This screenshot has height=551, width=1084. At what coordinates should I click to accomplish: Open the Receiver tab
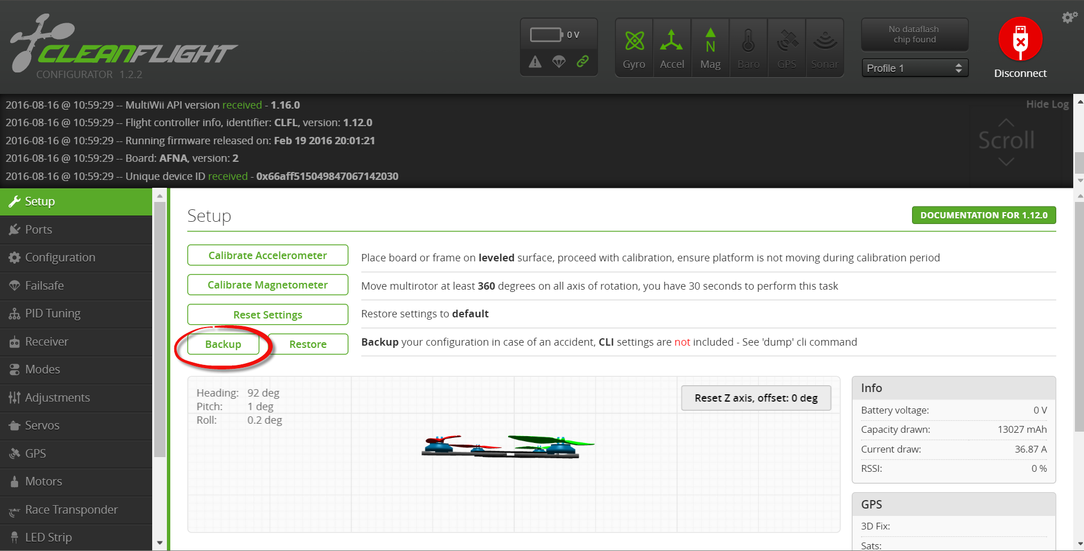tap(76, 342)
